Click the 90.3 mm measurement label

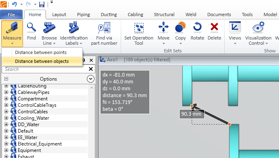pos(192,114)
